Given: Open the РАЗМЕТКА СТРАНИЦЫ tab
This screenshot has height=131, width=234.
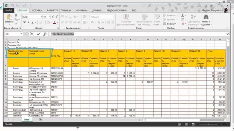Looking at the screenshot, I should point(59,11).
